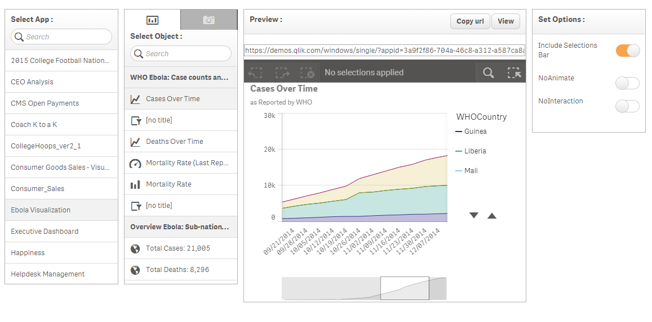Select the Mortality Rate gauge object
The width and height of the screenshot is (652, 322).
tap(181, 163)
